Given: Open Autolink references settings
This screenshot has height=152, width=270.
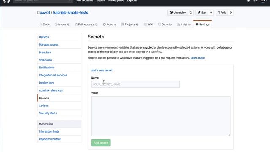Looking at the screenshot, I should tap(59, 90).
